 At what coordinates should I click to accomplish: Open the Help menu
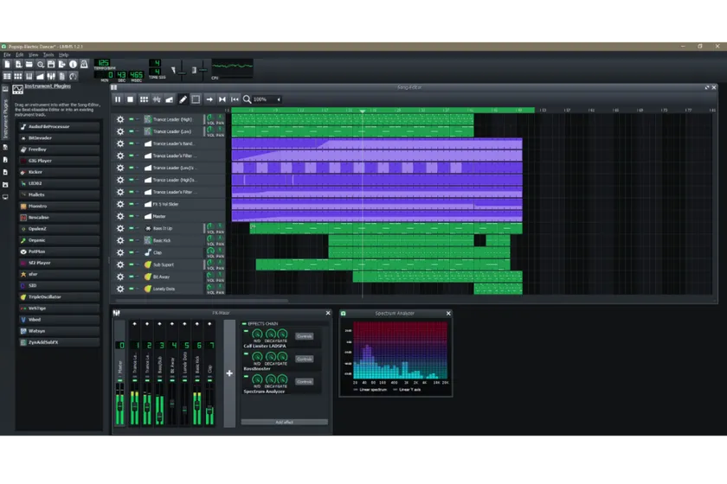pos(63,54)
